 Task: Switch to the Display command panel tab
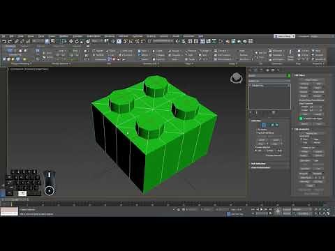pos(273,70)
